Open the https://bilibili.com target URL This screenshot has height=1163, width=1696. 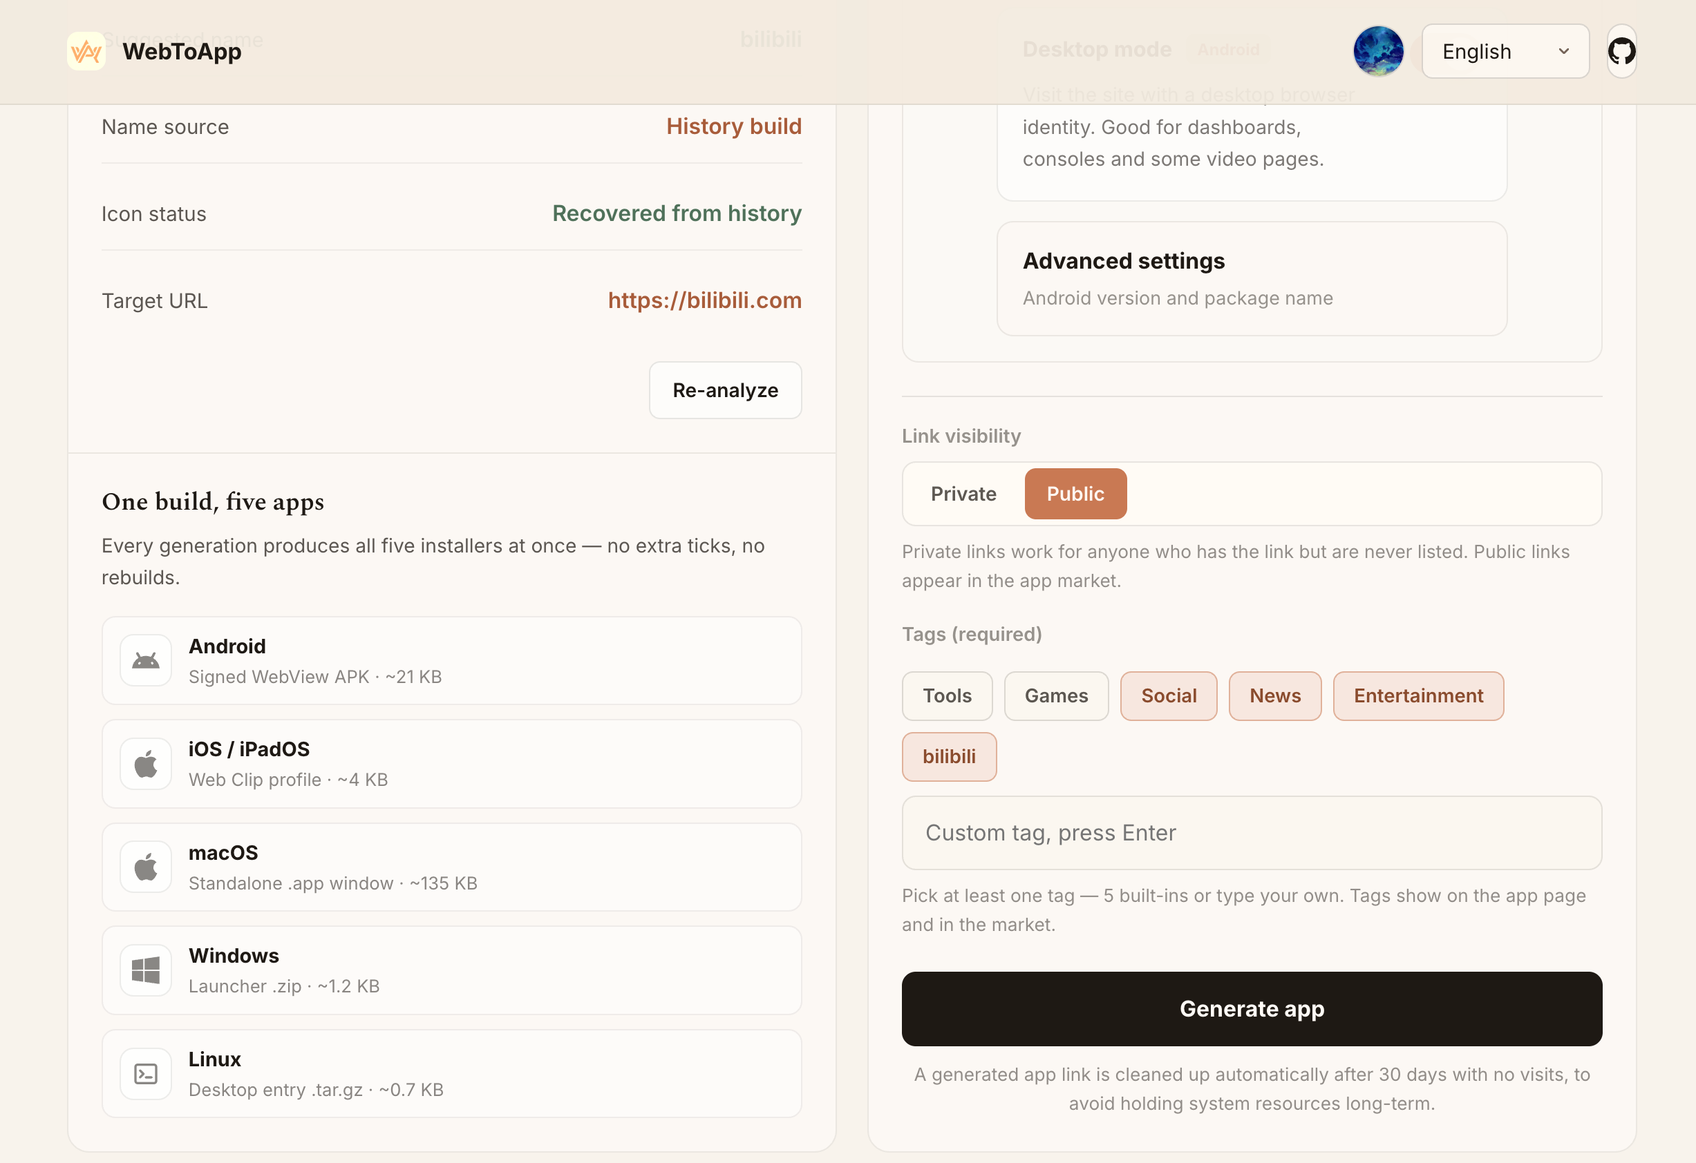[704, 300]
